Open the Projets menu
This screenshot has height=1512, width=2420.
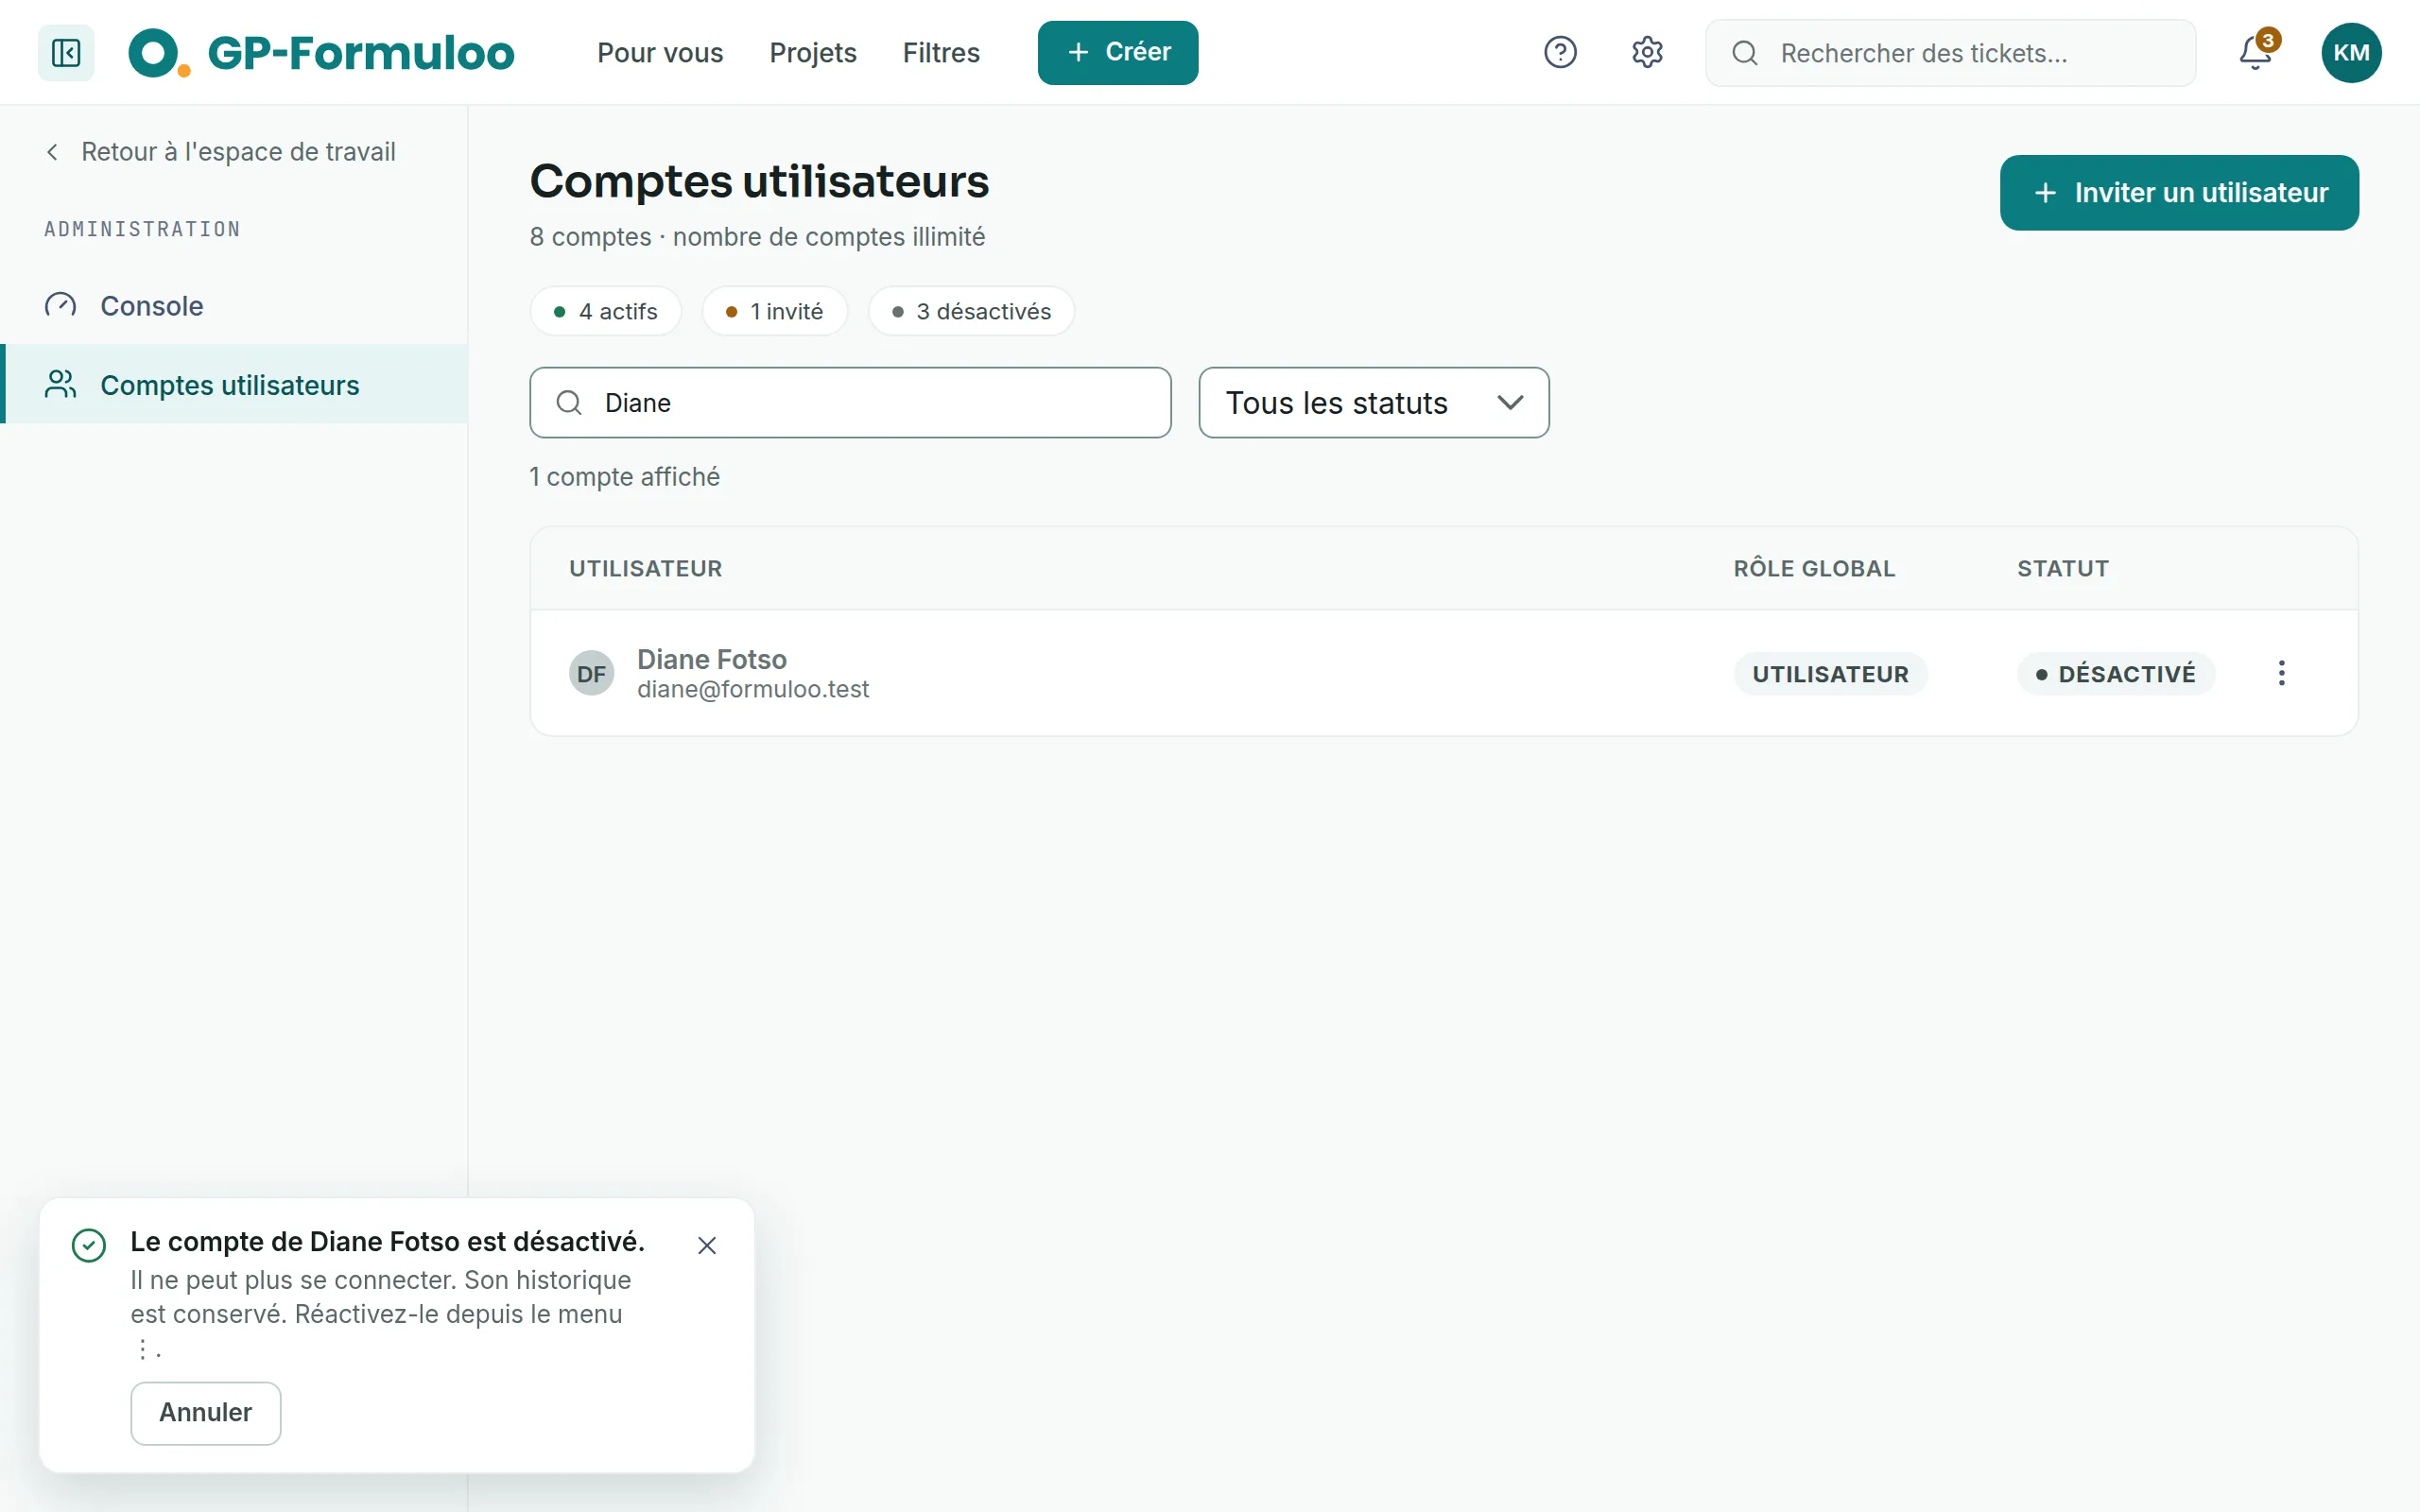(813, 52)
